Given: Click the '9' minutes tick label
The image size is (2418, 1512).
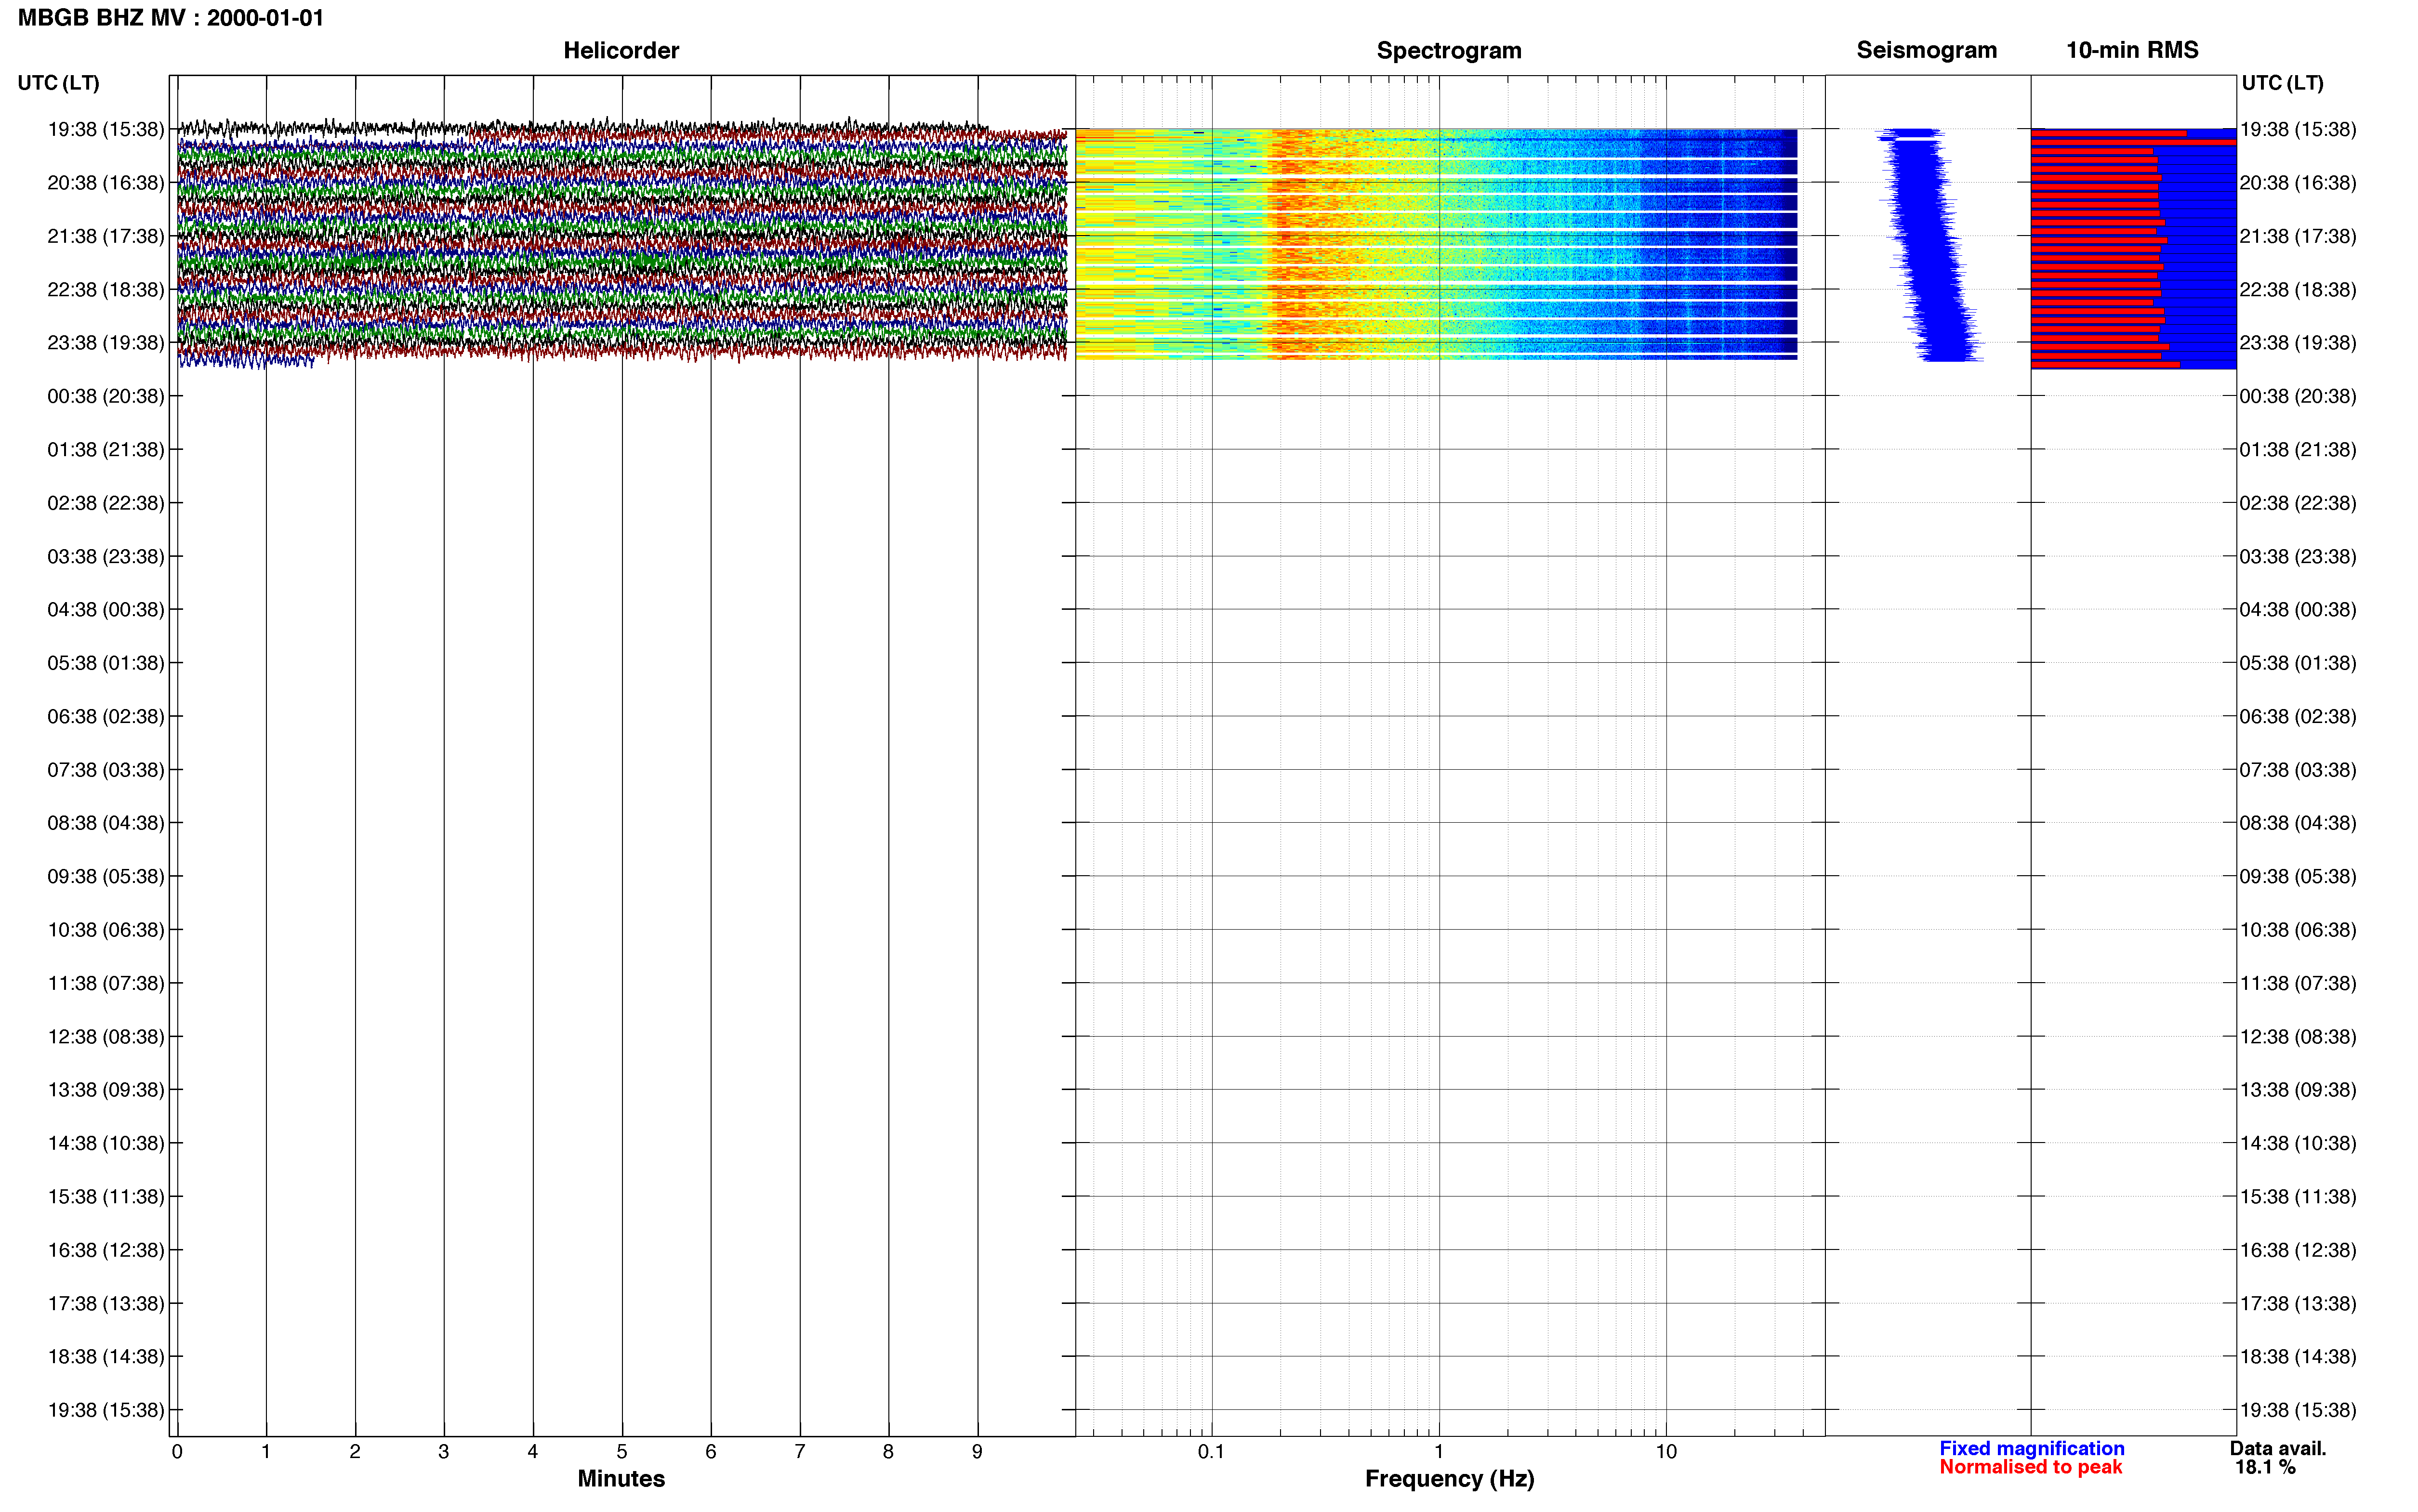Looking at the screenshot, I should tap(977, 1452).
